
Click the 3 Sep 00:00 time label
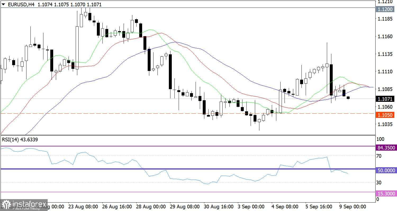[x=251, y=206]
